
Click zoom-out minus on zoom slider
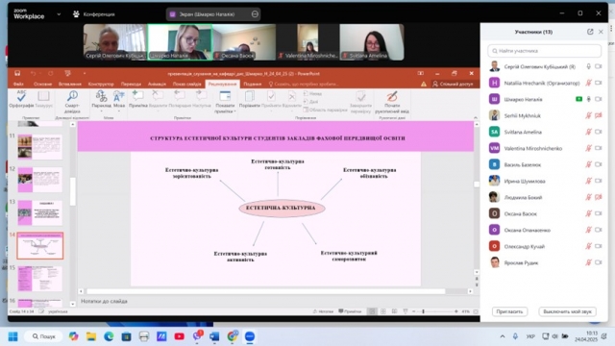414,311
